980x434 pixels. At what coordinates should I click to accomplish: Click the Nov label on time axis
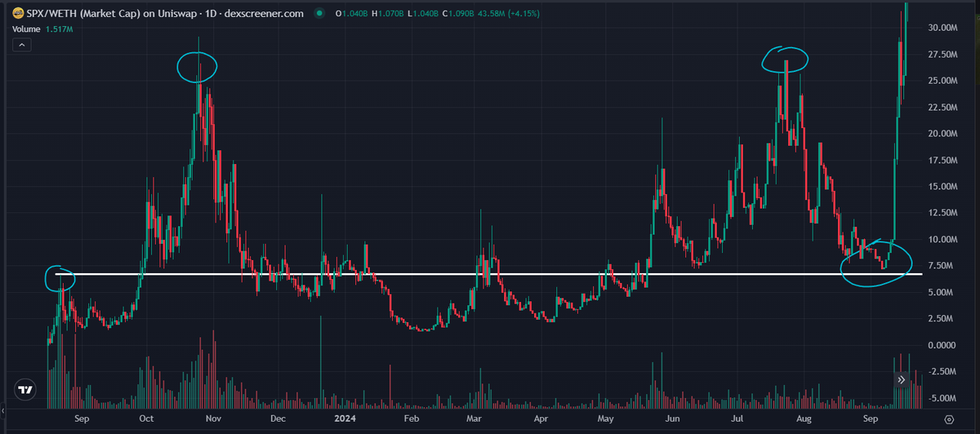coord(212,418)
